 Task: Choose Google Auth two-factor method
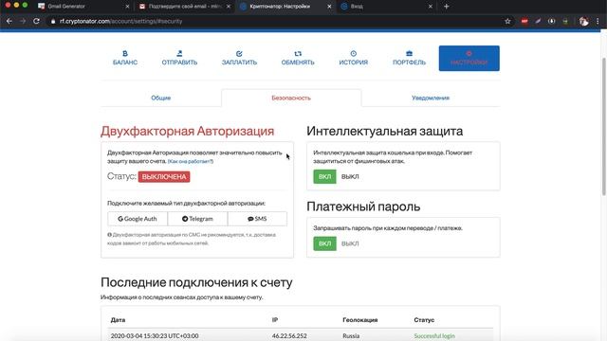(x=138, y=219)
